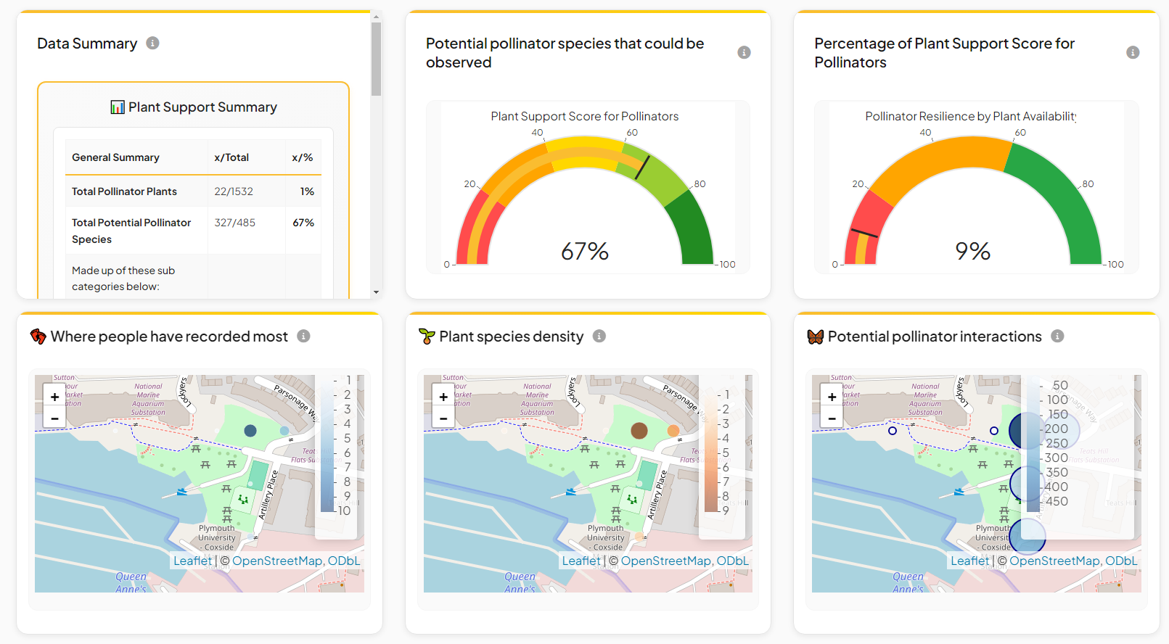The width and height of the screenshot is (1169, 644).
Task: Click the 67% Plant Support Score gauge
Action: (585, 203)
